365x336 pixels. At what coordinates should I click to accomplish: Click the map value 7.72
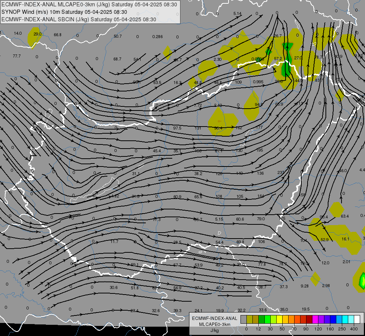198,105
